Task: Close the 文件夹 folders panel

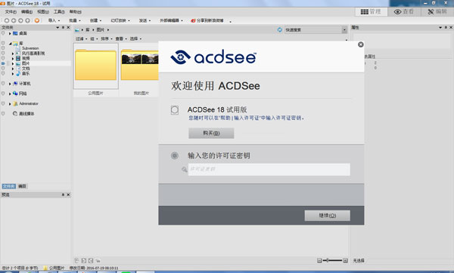Action: click(68, 27)
